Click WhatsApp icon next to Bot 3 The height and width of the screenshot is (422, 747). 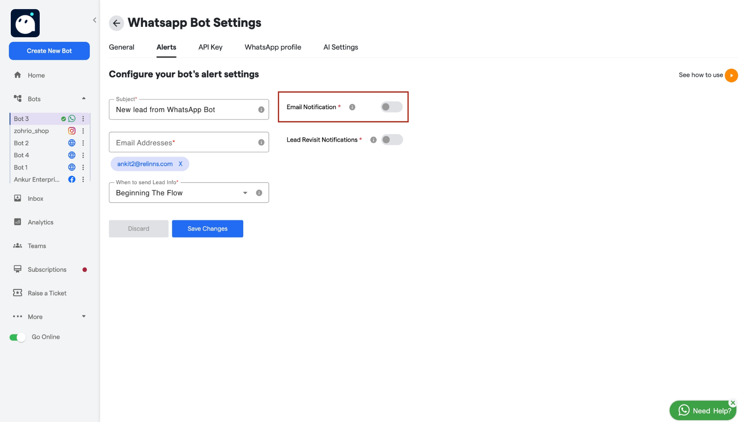(x=72, y=118)
